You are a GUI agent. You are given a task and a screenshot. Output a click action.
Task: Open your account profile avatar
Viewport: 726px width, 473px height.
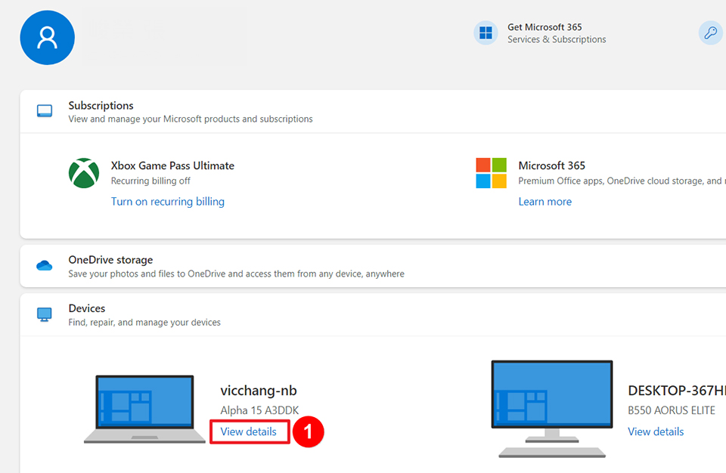pyautogui.click(x=47, y=37)
